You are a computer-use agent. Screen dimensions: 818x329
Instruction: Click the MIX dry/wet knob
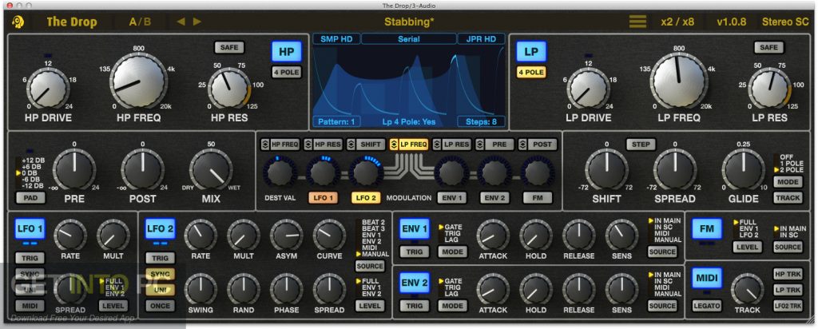(x=211, y=170)
